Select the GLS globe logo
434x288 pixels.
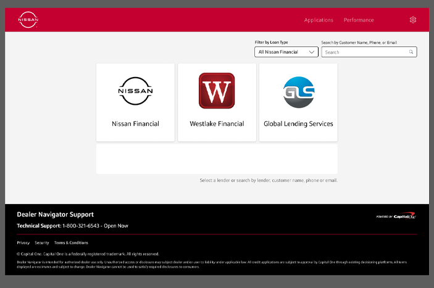pyautogui.click(x=299, y=91)
